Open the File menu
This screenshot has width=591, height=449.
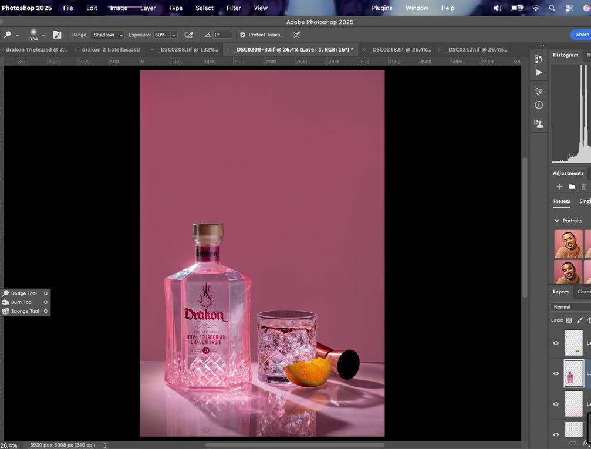click(x=68, y=8)
